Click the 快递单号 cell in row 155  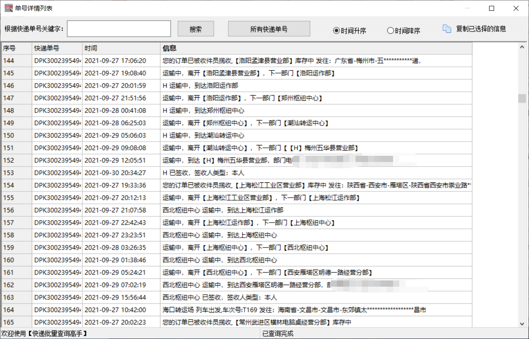57,198
